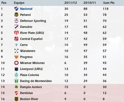Click the Peñarol club crest icon
The height and width of the screenshot is (102, 124).
tap(16, 15)
